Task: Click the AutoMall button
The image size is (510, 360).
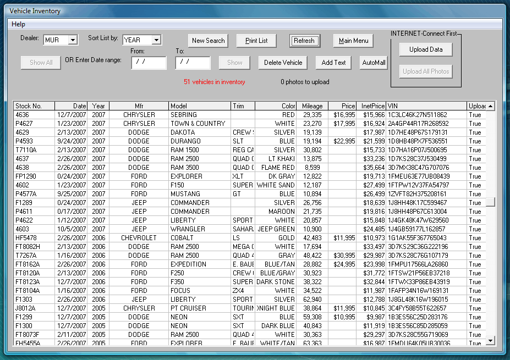Action: coord(374,63)
